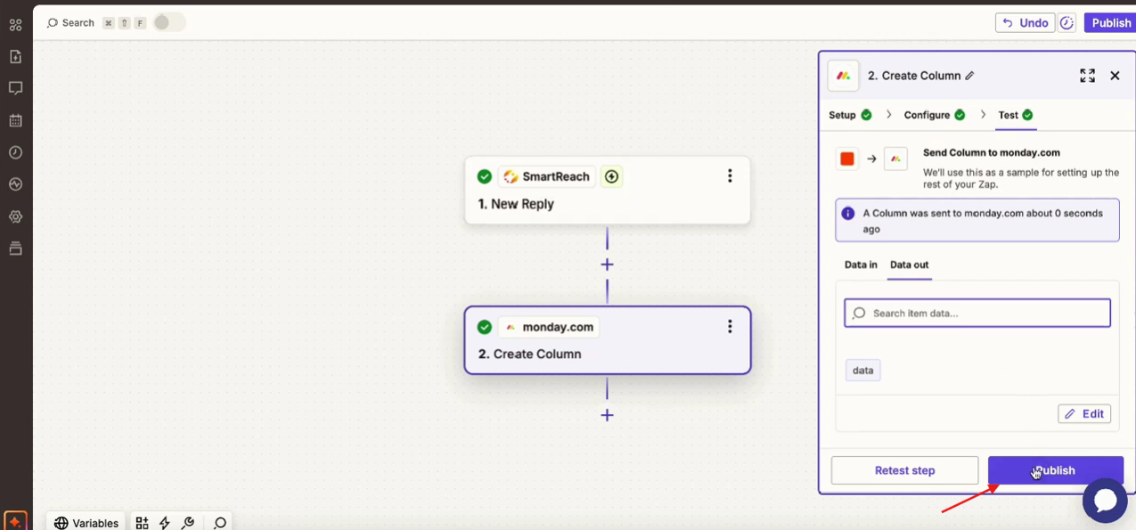1136x530 pixels.
Task: Open the versions stack icon in sidebar
Action: [15, 249]
